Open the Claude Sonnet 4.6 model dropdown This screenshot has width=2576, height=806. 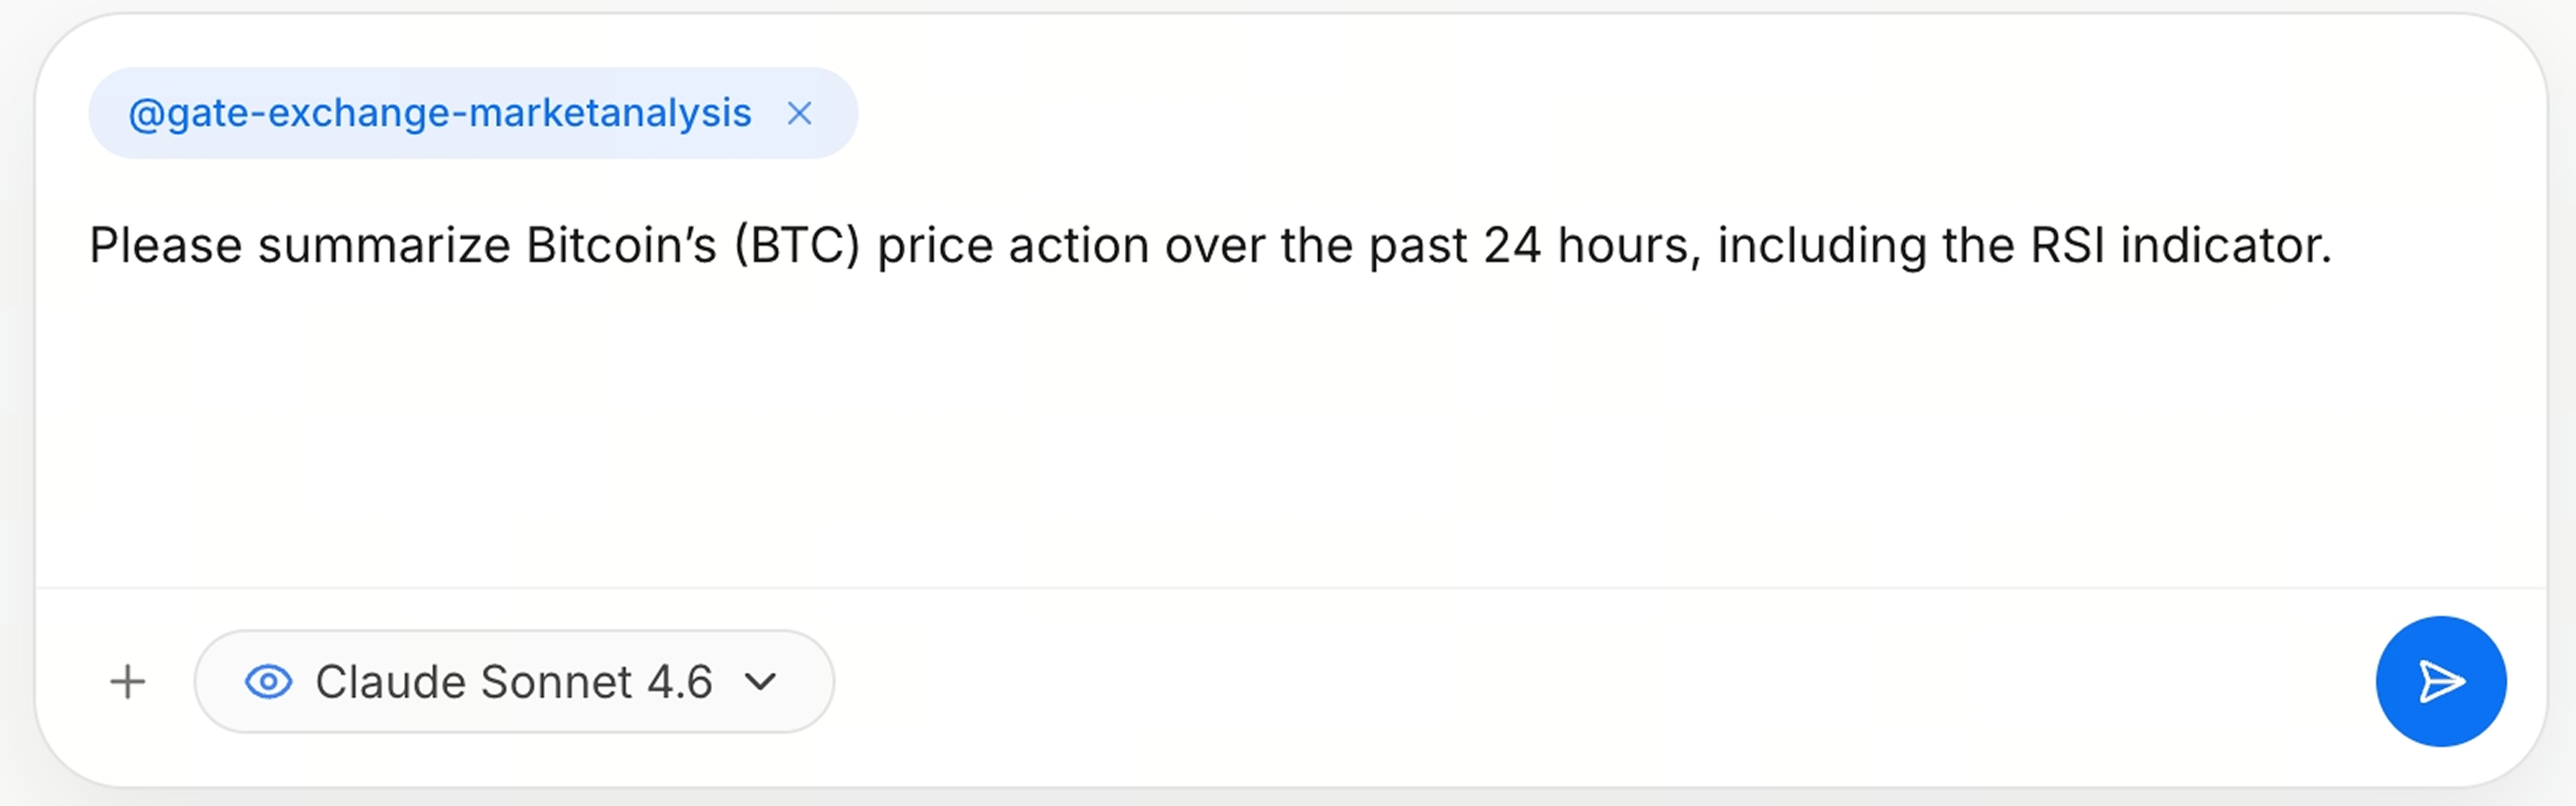[513, 682]
